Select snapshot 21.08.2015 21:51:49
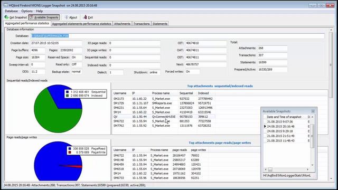 287,136
